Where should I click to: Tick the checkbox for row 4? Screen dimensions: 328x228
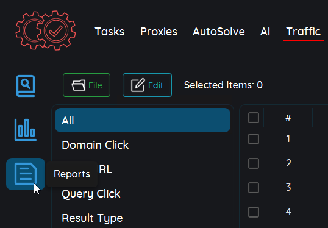tap(254, 212)
